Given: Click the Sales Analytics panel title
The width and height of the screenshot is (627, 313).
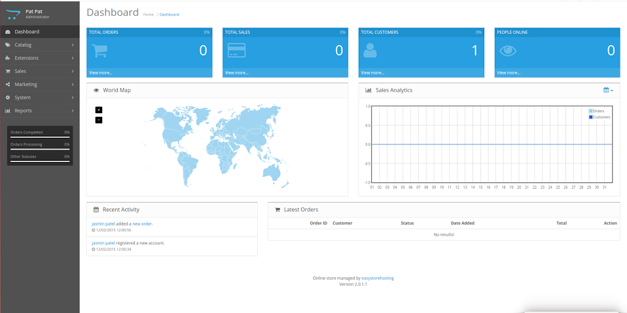Looking at the screenshot, I should coord(394,90).
